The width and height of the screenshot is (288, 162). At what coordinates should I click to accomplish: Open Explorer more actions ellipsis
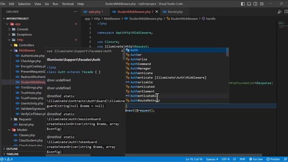[75, 12]
